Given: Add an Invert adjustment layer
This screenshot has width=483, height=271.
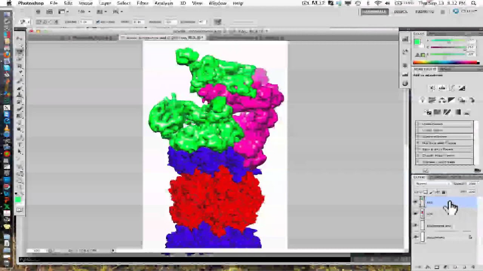Looking at the screenshot, I should [428, 112].
